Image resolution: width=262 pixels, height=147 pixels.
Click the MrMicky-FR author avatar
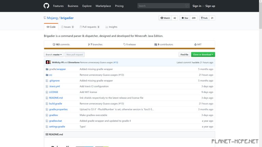(x=48, y=63)
